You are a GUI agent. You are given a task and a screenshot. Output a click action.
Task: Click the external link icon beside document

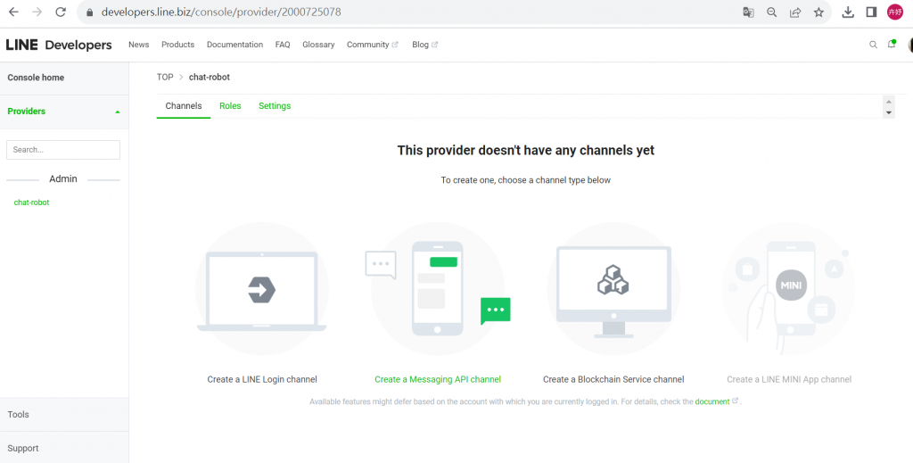tap(735, 401)
